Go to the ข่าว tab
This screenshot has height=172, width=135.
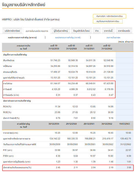tap(97, 31)
